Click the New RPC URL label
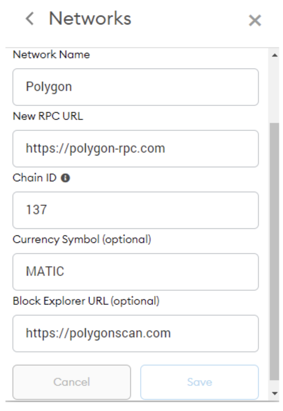 pyautogui.click(x=48, y=116)
